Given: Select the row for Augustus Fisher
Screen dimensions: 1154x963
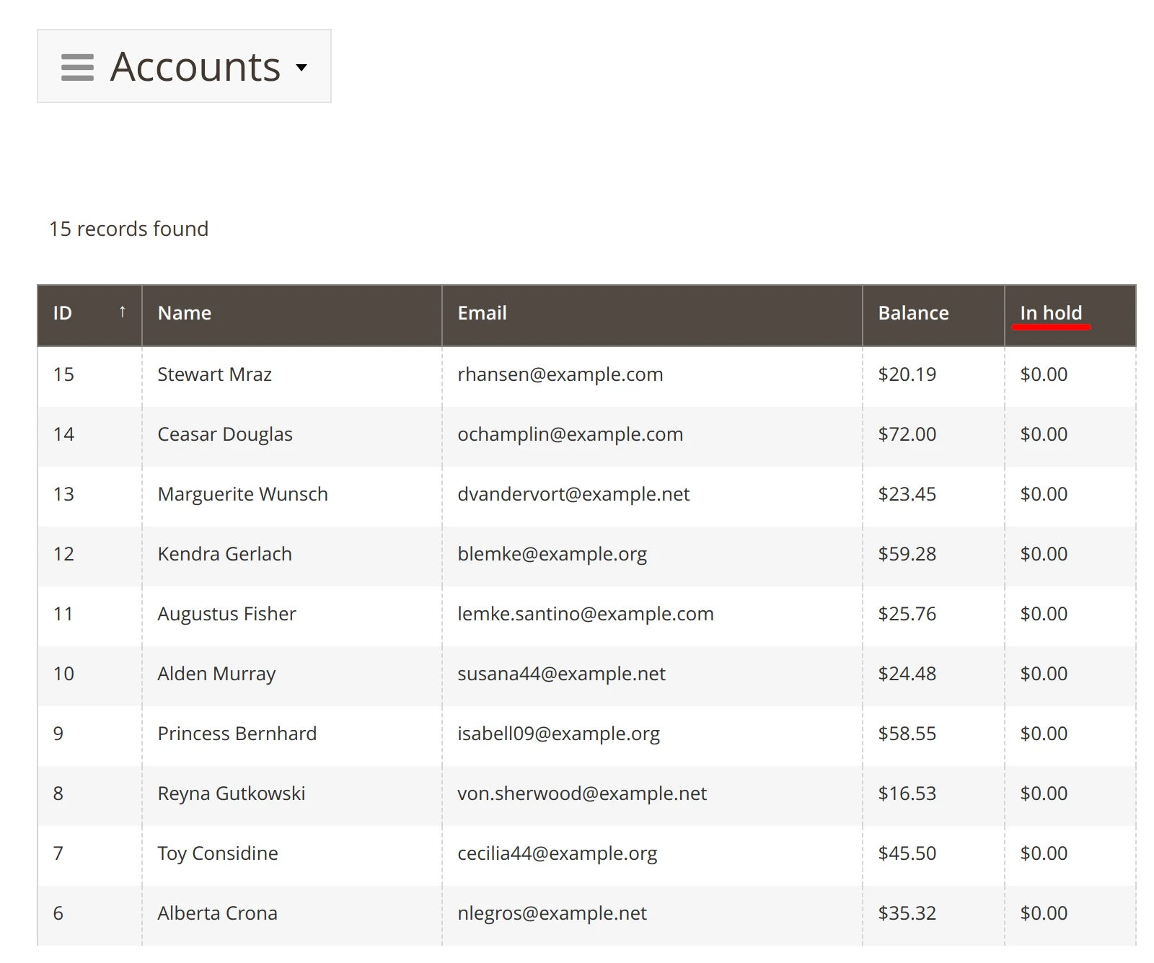Looking at the screenshot, I should point(226,613).
